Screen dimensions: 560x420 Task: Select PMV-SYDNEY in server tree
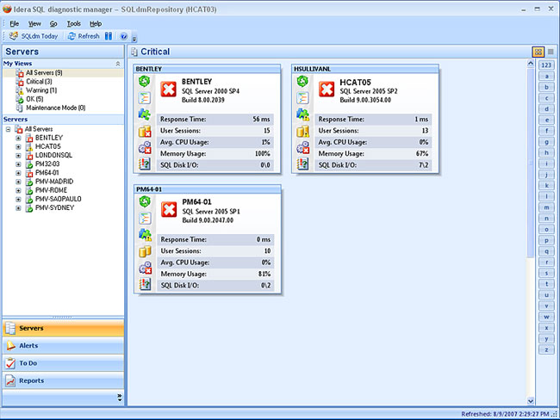[54, 207]
